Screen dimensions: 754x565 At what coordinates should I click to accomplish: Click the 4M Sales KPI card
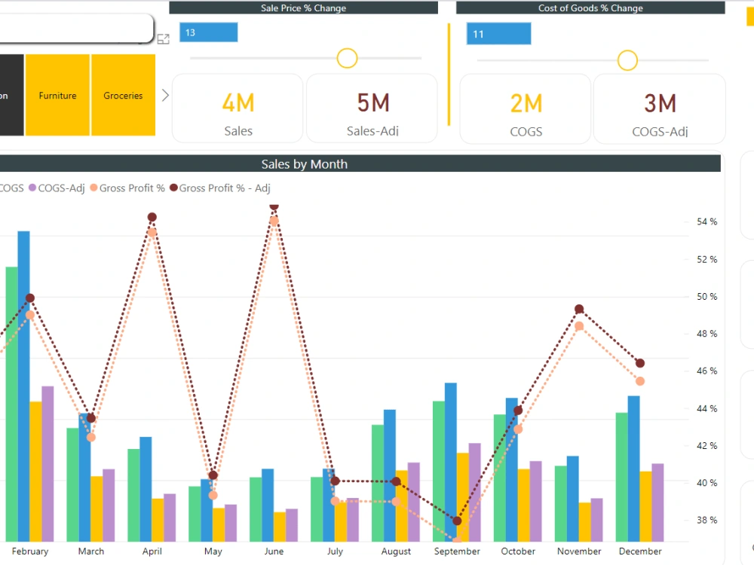237,108
